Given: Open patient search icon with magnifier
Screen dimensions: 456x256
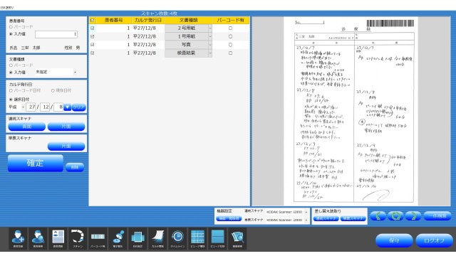Looking at the screenshot, I should point(38,239).
